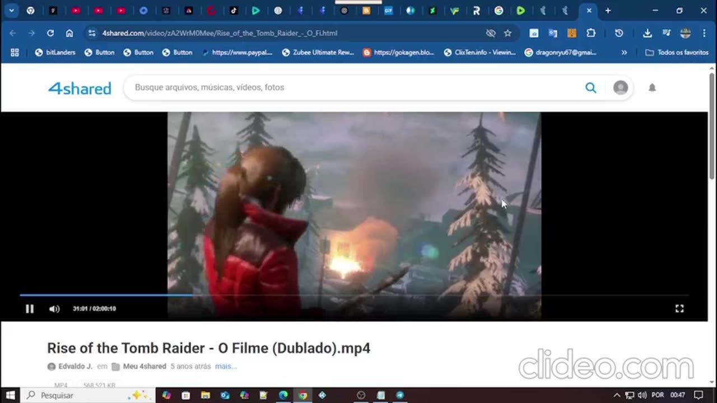Screen dimensions: 717x403
Task: Show hidden system tray icons
Action: click(617, 395)
